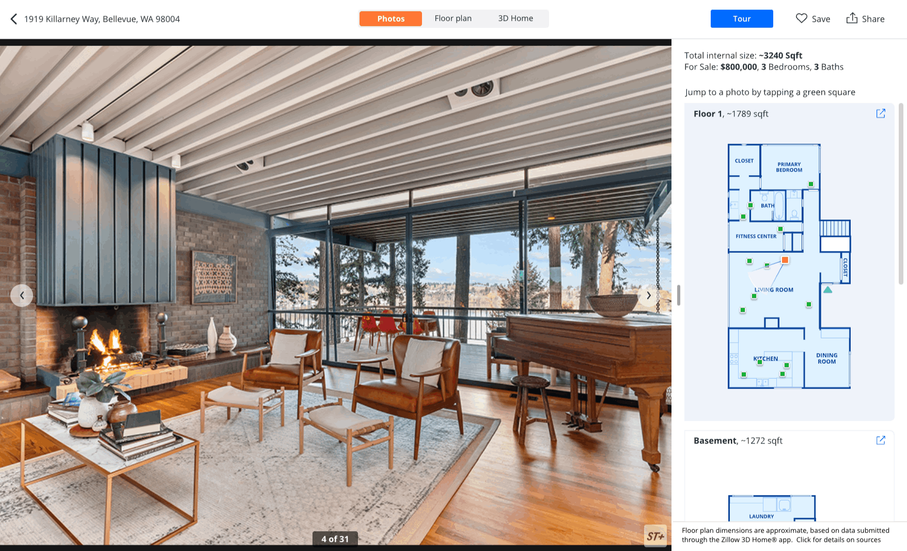The image size is (907, 551).
Task: Jump to fitness center green square
Action: pyautogui.click(x=780, y=229)
